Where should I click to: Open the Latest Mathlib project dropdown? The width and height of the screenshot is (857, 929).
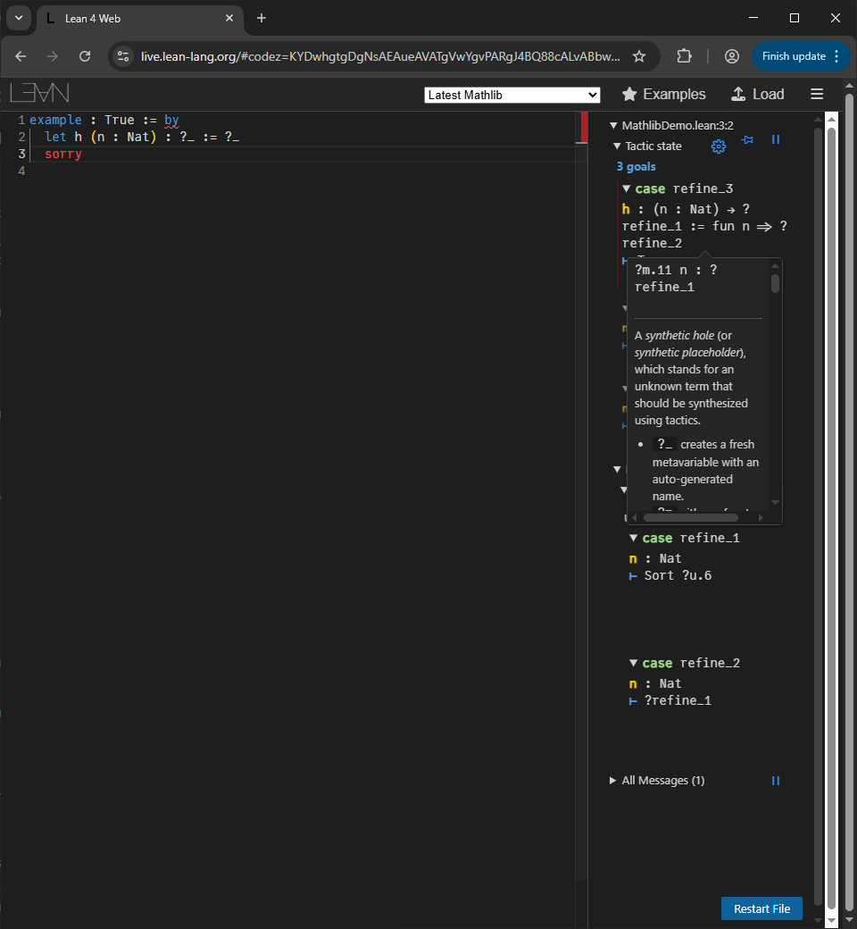point(512,95)
